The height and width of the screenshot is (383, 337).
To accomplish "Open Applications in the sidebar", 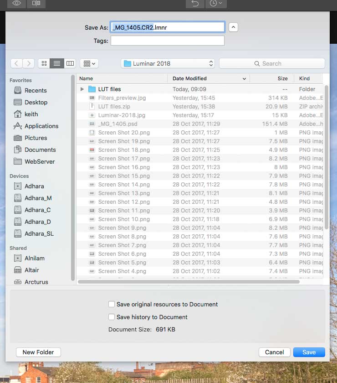I will pyautogui.click(x=41, y=126).
